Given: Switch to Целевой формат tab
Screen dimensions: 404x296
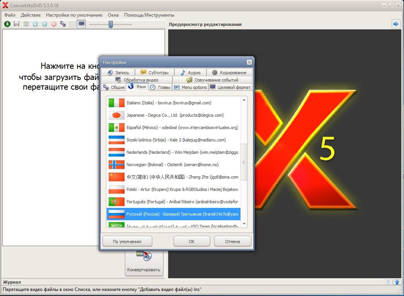Looking at the screenshot, I should 230,87.
